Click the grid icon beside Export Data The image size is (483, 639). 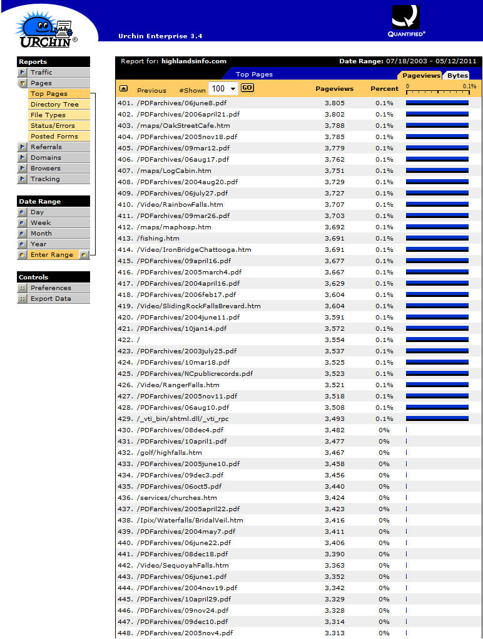point(23,299)
